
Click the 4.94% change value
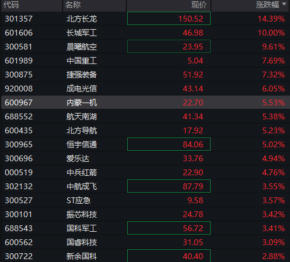click(274, 158)
